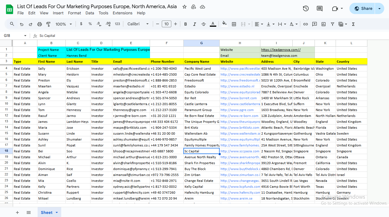Viewport: 389px width, 217px height.
Task: Open the Format menu
Action: [74, 13]
